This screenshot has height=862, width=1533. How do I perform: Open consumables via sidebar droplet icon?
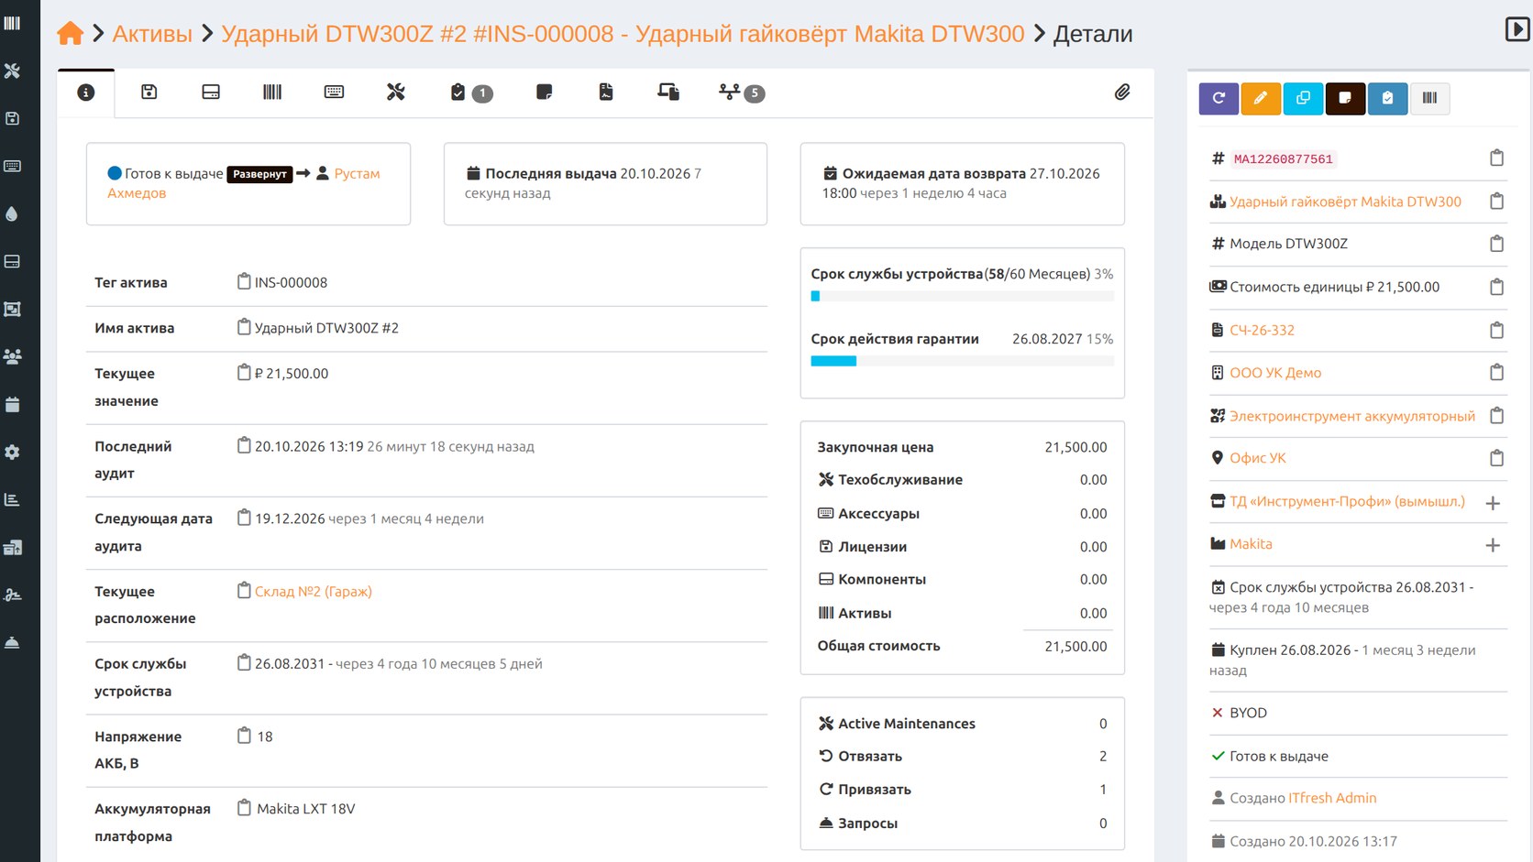click(12, 213)
